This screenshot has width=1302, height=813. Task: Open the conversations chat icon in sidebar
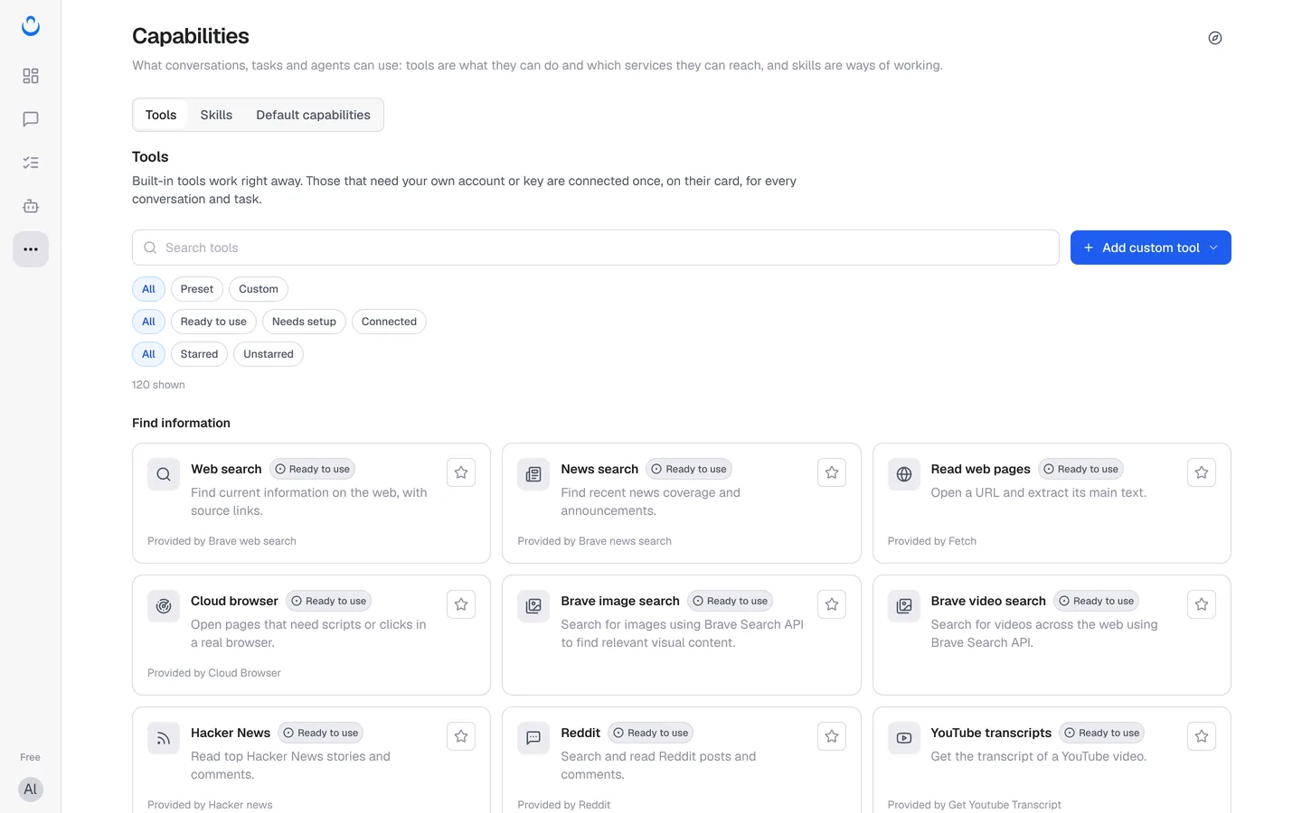coord(31,119)
